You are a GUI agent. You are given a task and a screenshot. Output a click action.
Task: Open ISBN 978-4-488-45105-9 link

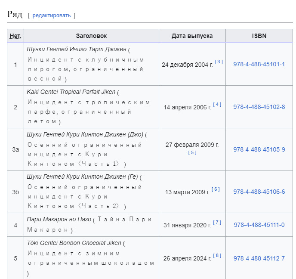click(x=259, y=149)
